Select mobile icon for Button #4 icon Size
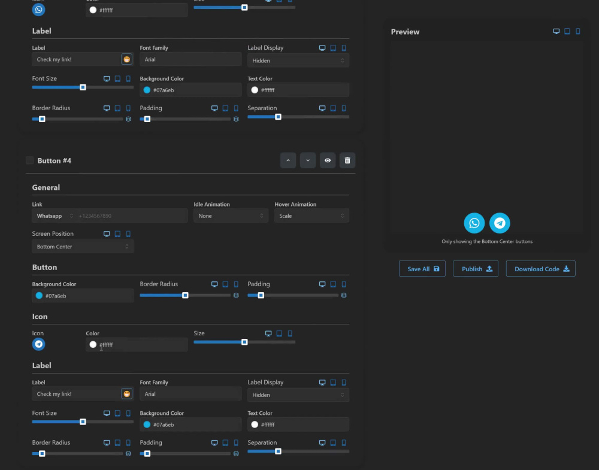The image size is (599, 470). (x=290, y=333)
